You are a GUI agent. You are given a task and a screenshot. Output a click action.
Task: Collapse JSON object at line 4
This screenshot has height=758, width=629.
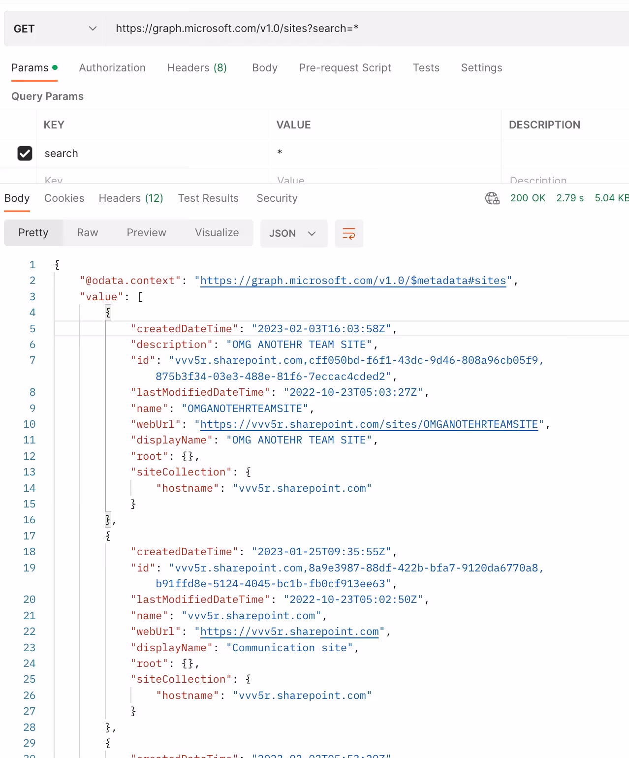tap(108, 312)
